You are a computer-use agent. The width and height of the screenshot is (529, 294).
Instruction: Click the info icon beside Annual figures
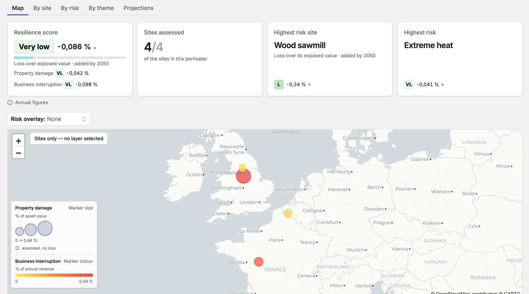10,103
